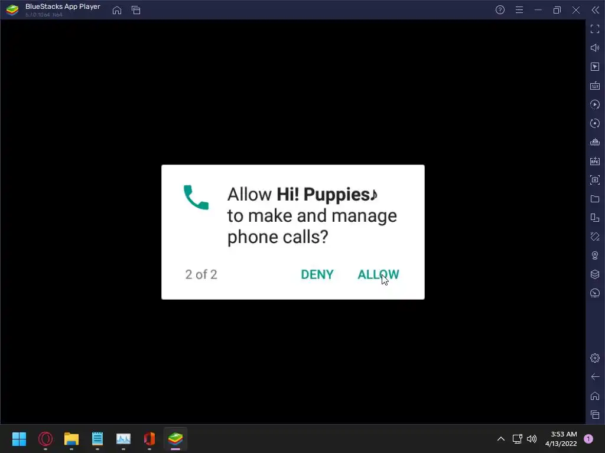This screenshot has width=605, height=453.
Task: Open the game controls keyboard icon
Action: coord(595,86)
